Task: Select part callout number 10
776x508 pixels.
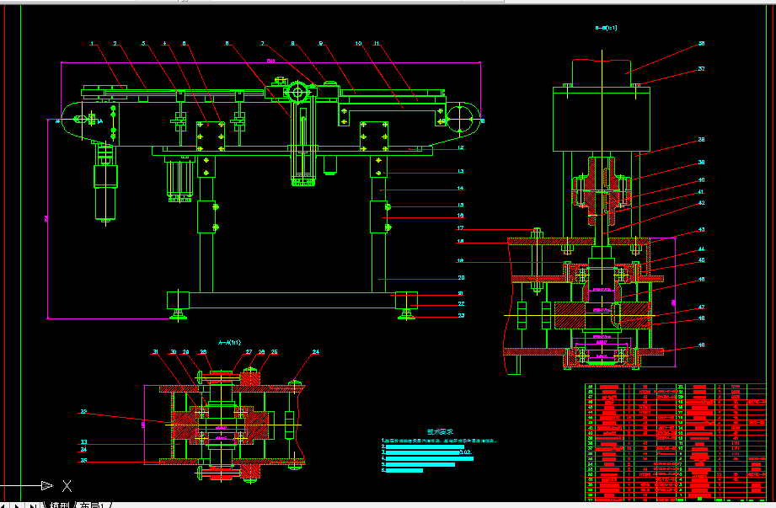Action: click(x=358, y=44)
